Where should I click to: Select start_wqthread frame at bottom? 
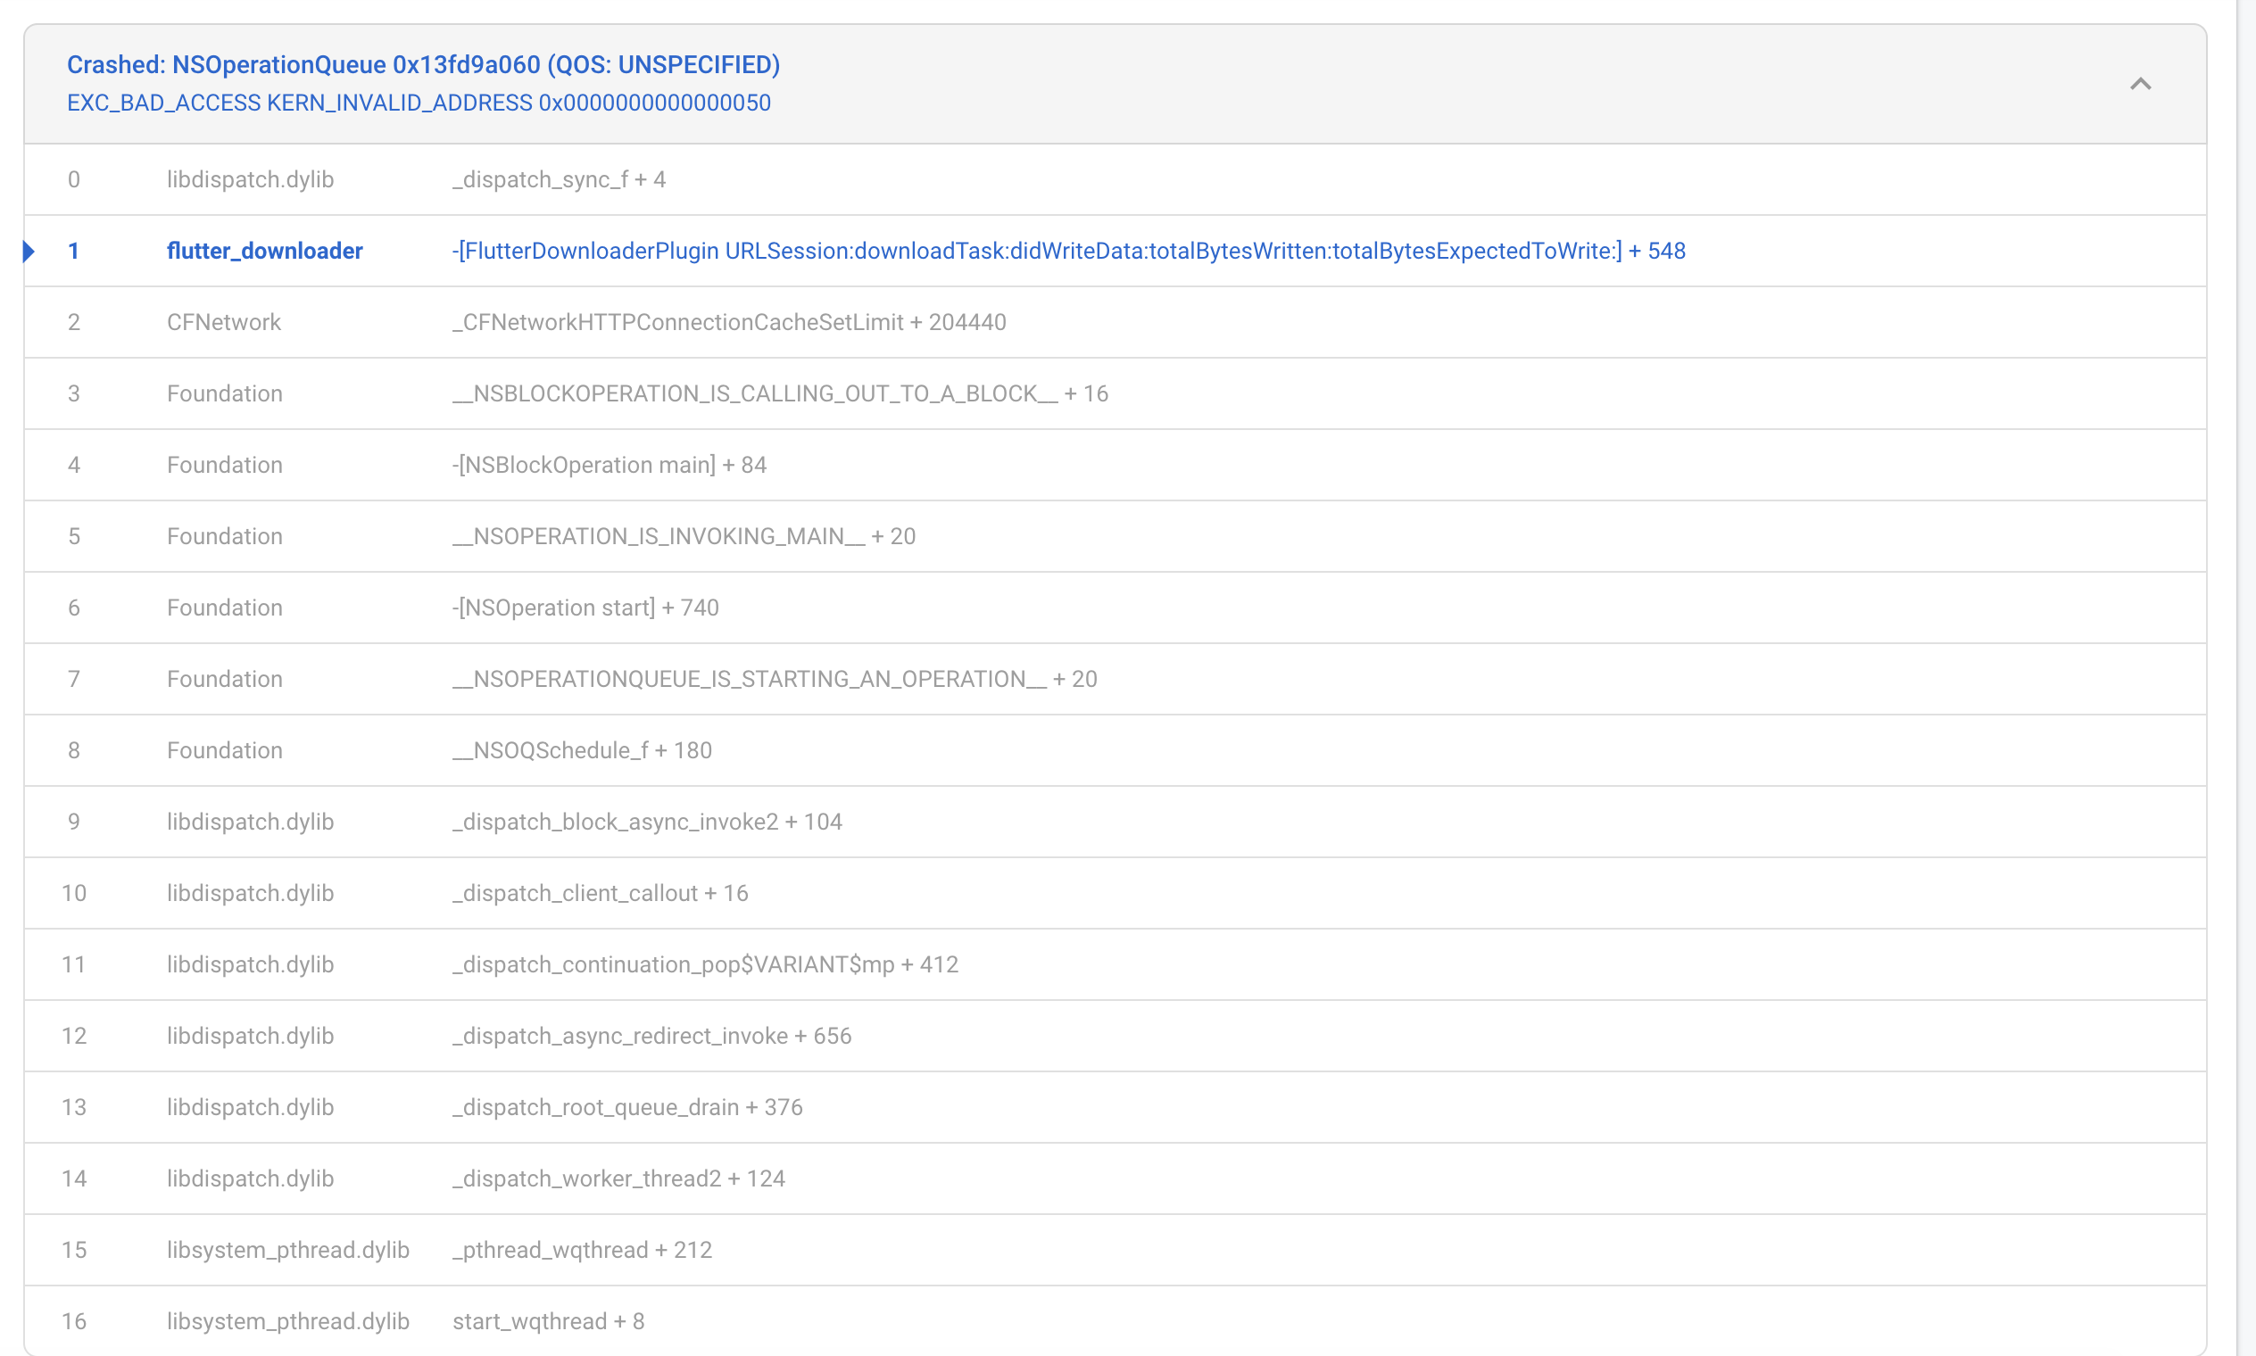pyautogui.click(x=549, y=1320)
